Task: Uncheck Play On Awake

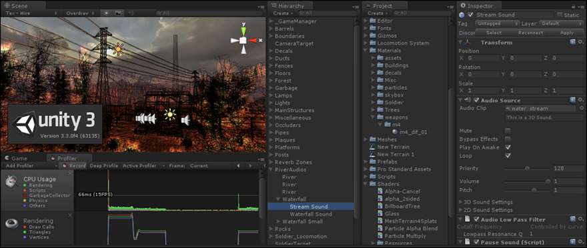Action: pos(508,147)
